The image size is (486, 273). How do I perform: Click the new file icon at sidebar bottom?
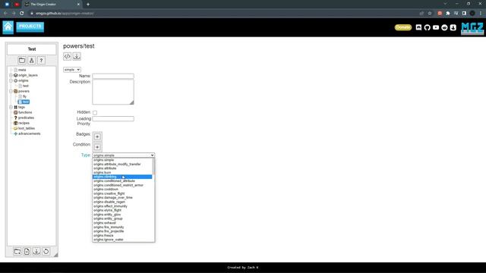(27, 251)
